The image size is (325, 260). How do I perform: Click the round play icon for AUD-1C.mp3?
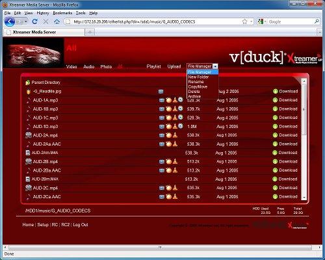coord(181,117)
